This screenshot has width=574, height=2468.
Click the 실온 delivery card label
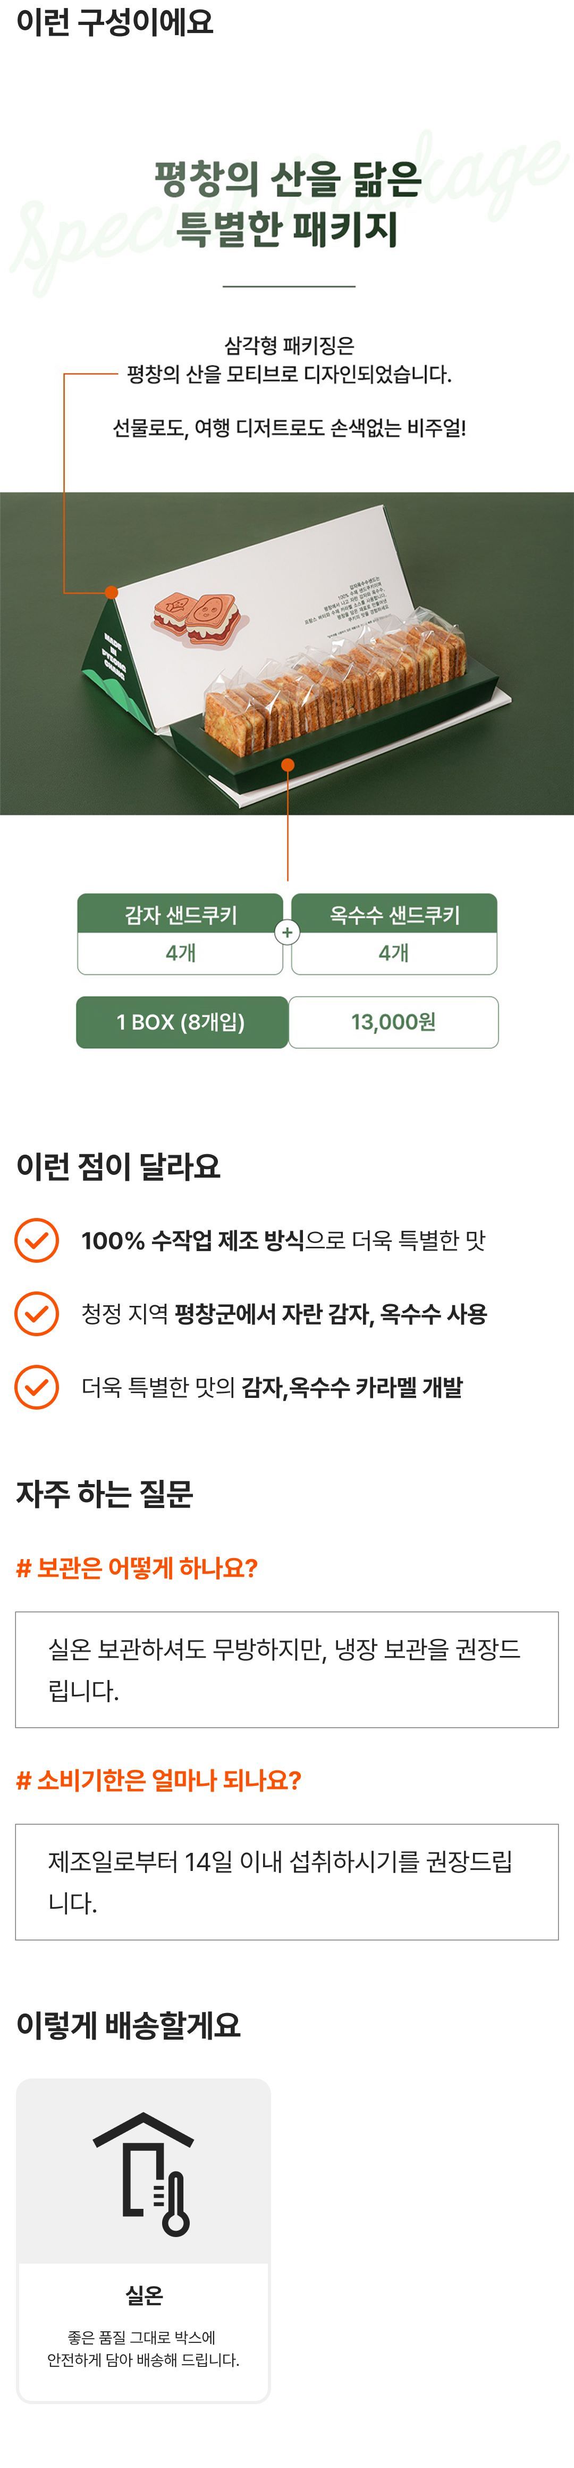(x=143, y=2295)
